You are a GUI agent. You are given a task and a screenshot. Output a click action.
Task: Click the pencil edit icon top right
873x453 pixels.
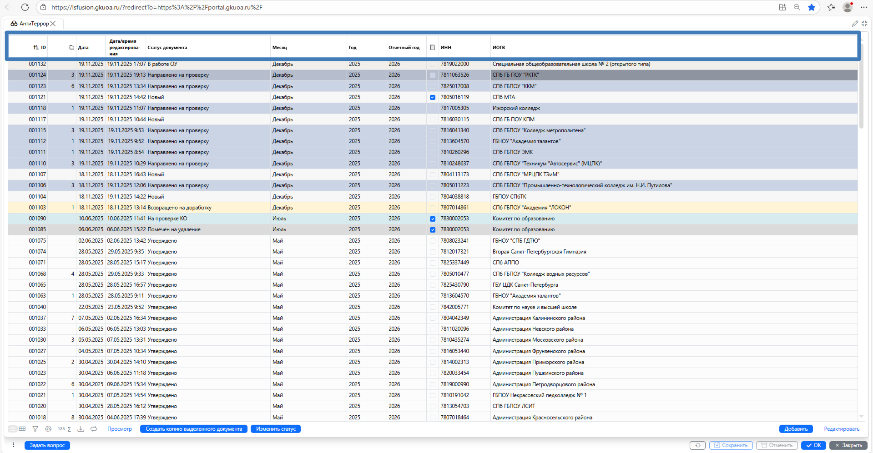855,24
